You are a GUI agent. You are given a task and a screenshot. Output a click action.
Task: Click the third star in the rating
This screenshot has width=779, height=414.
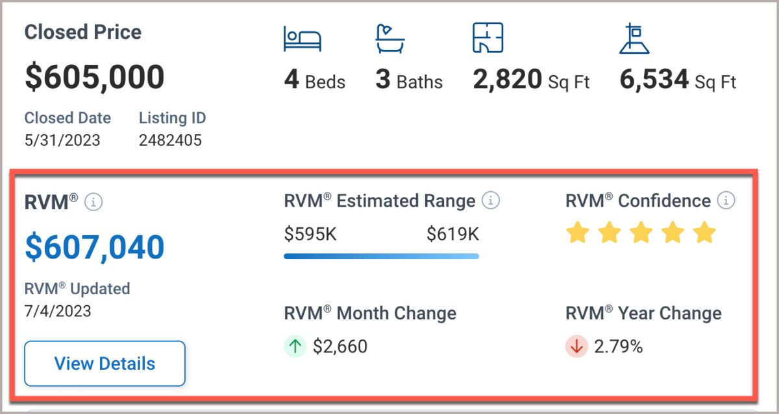coord(641,232)
